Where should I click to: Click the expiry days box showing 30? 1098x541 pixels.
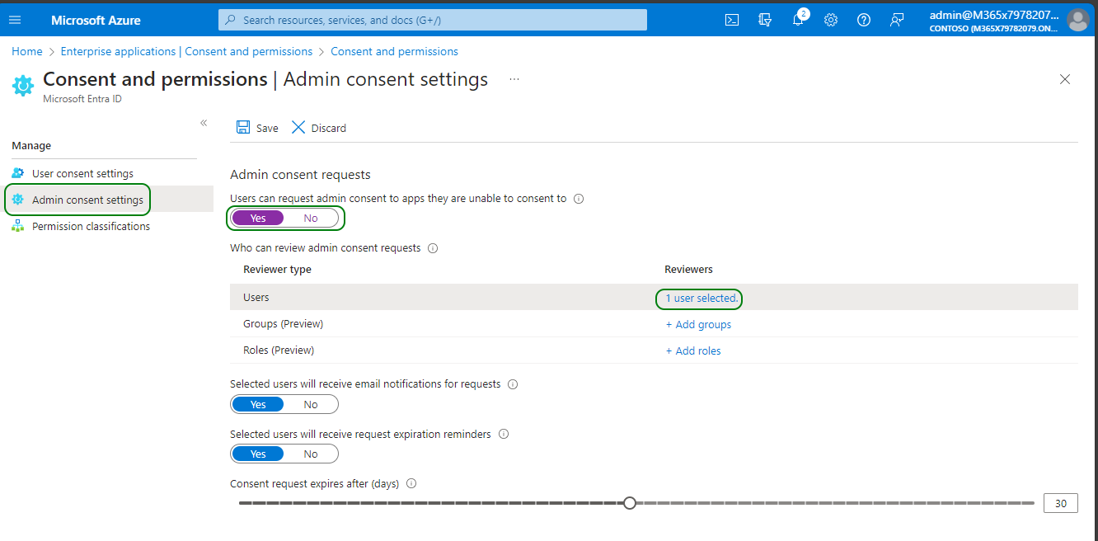(x=1060, y=503)
